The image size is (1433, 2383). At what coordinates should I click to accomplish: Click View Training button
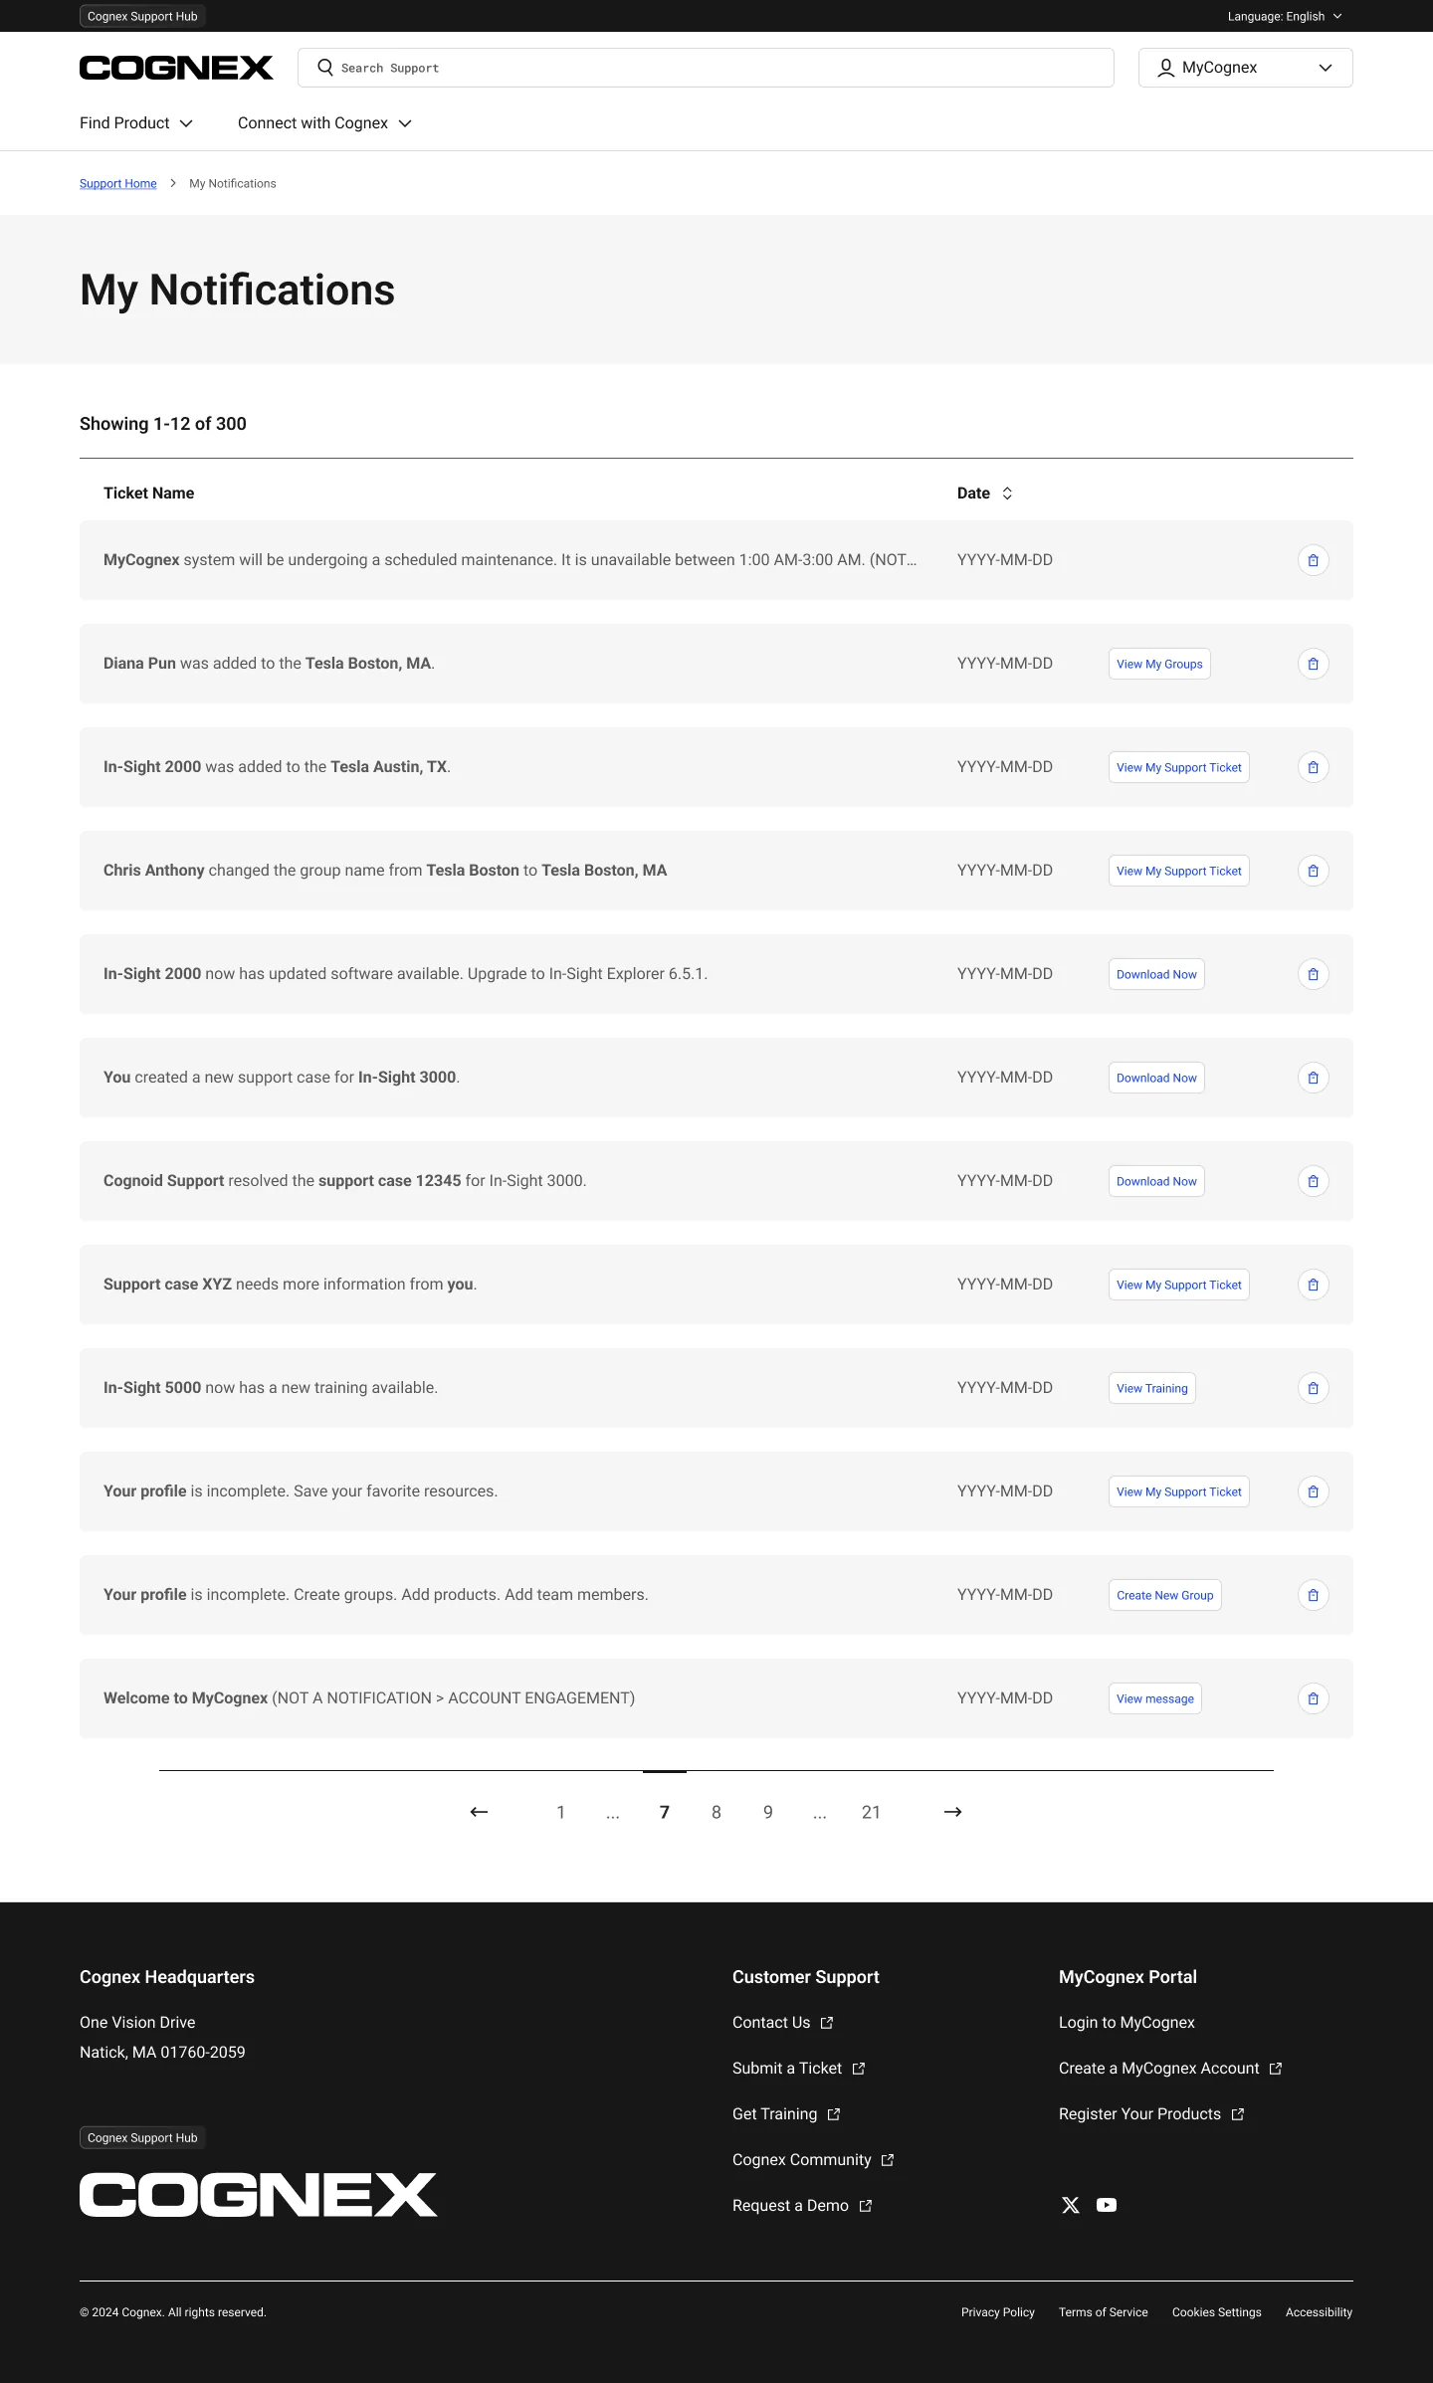coord(1152,1388)
